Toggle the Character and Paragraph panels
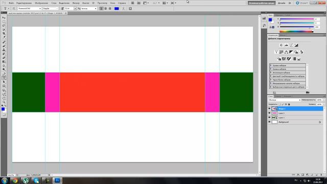This screenshot has height=184, width=327. [130, 9]
